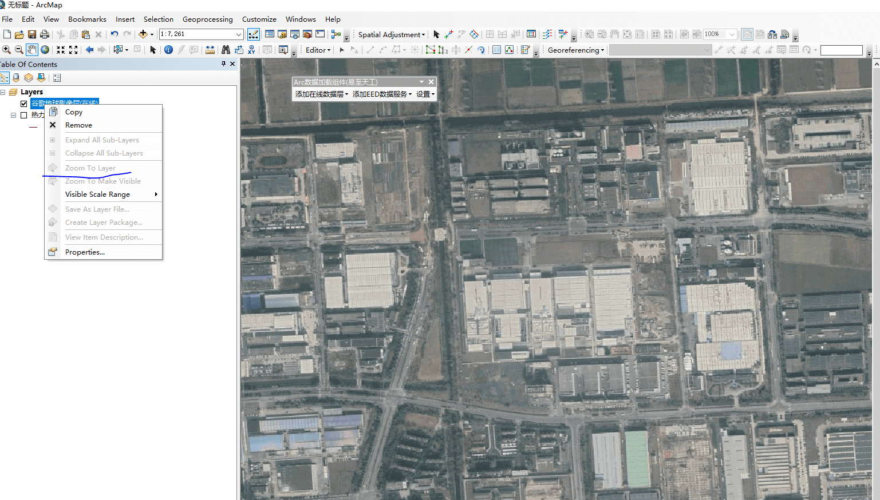Open the Geoprocessing menu
The width and height of the screenshot is (880, 500).
coord(207,19)
